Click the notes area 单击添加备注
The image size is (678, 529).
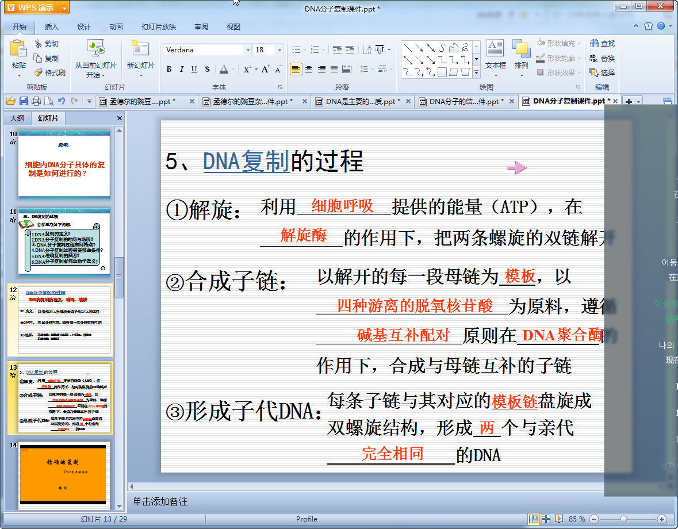point(160,502)
